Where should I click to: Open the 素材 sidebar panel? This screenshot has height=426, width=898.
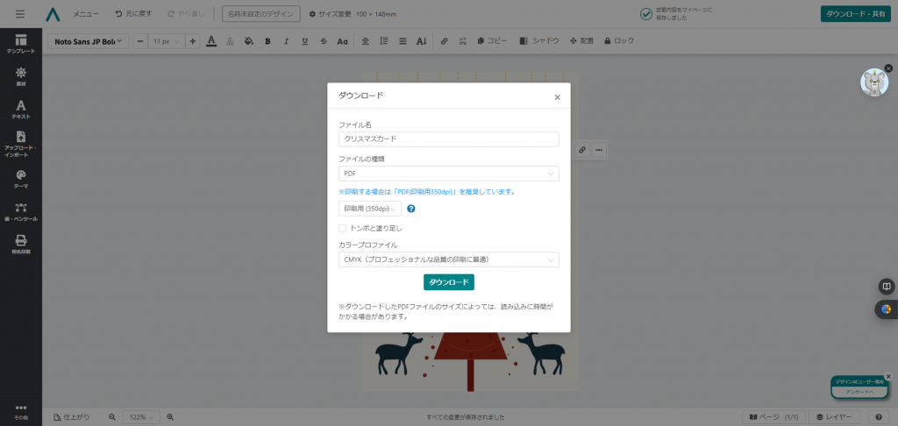click(x=21, y=77)
